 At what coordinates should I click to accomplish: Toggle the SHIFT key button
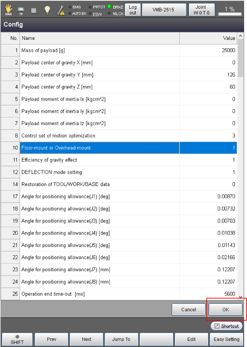click(x=17, y=340)
